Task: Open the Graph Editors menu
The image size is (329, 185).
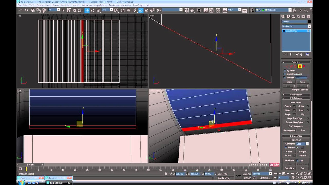Action: (x=100, y=5)
